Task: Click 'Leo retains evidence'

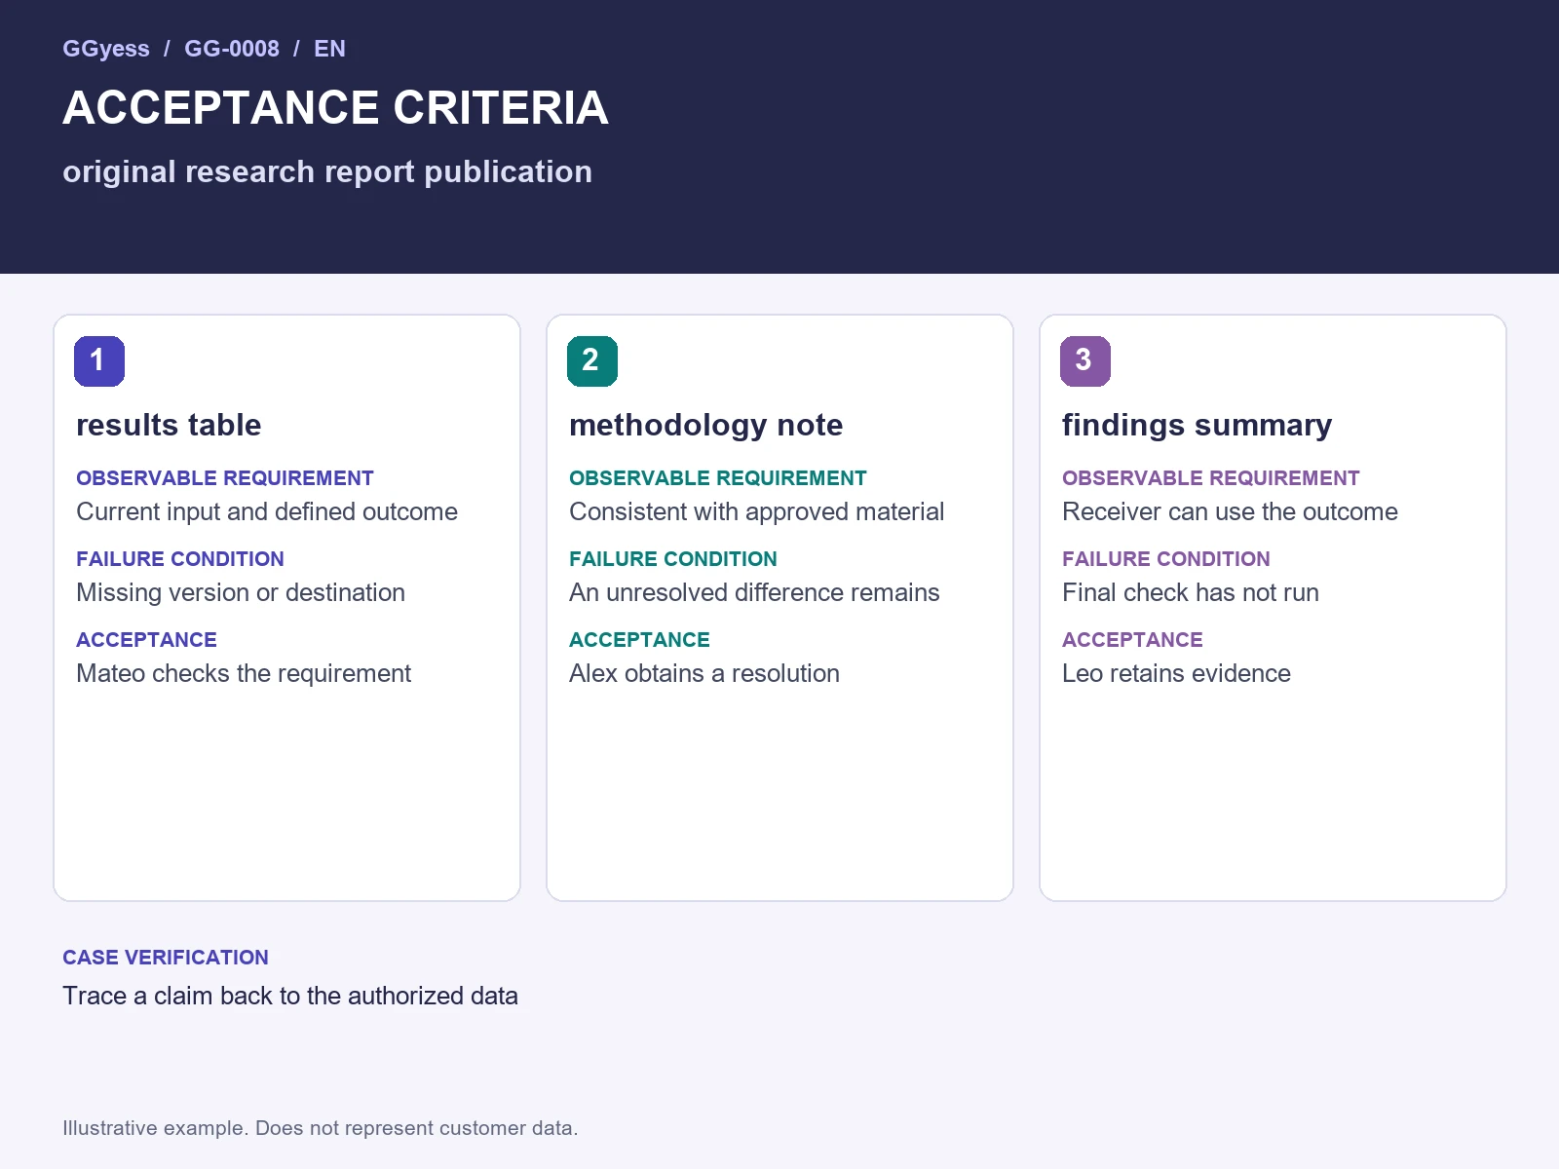Action: tap(1176, 674)
